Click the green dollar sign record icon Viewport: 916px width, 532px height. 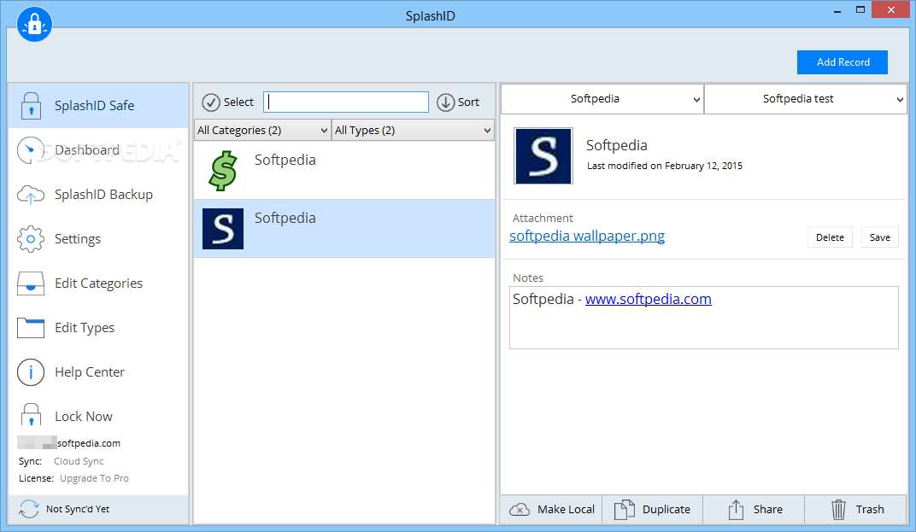click(223, 171)
